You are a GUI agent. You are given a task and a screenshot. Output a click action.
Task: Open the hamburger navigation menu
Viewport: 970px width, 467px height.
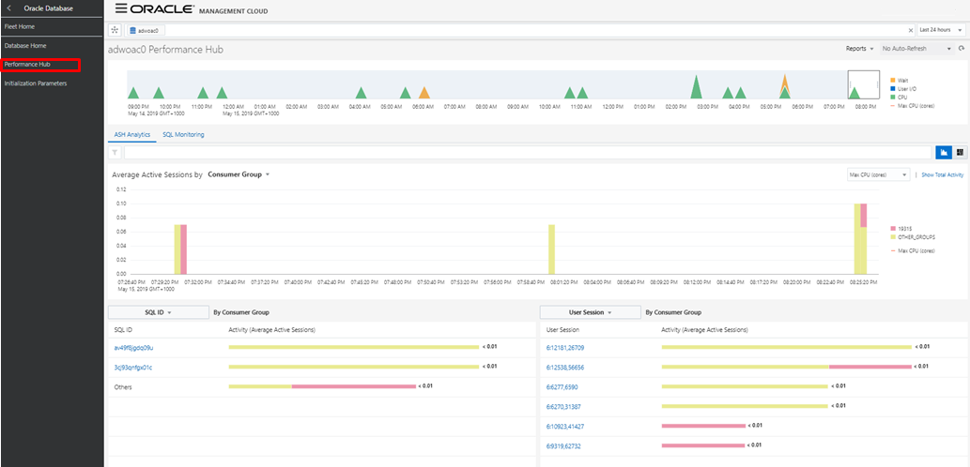coord(121,9)
